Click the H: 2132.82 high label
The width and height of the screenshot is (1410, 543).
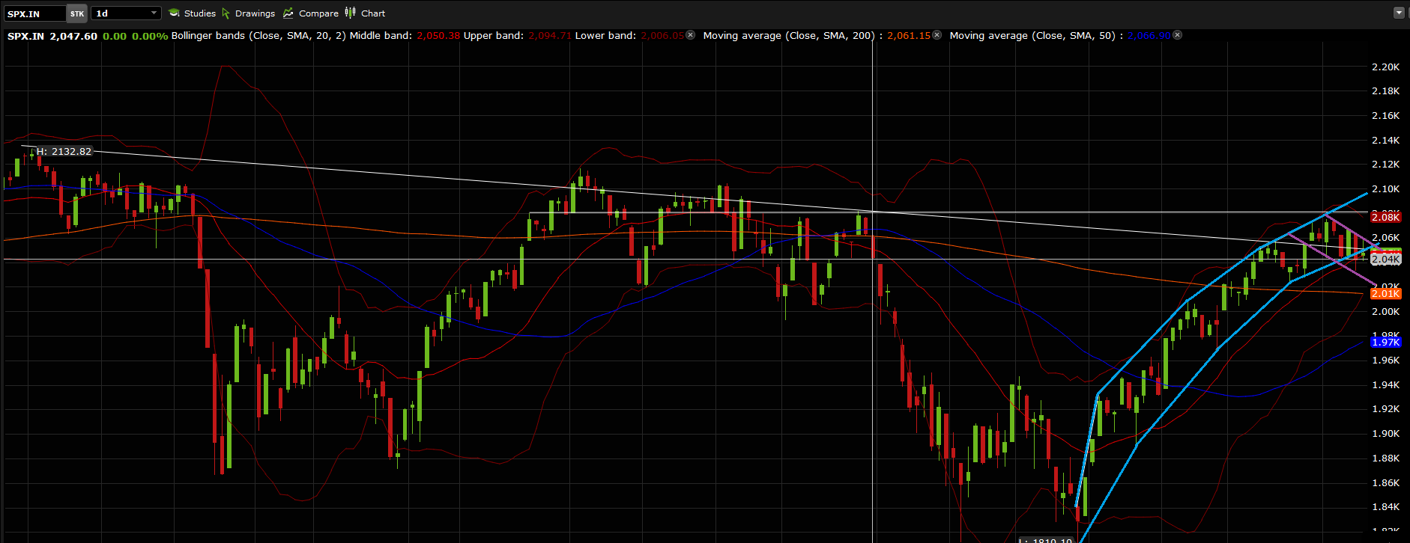click(x=64, y=151)
